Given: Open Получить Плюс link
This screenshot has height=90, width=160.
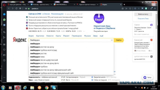Looking at the screenshot, I should 143,18.
